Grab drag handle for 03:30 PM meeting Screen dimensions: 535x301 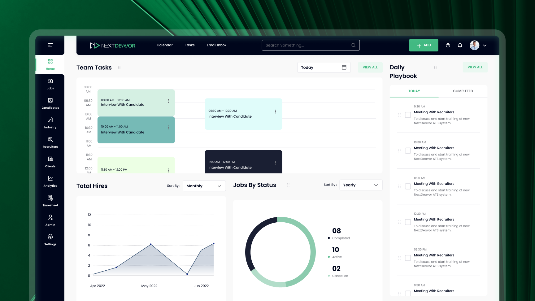(399, 258)
